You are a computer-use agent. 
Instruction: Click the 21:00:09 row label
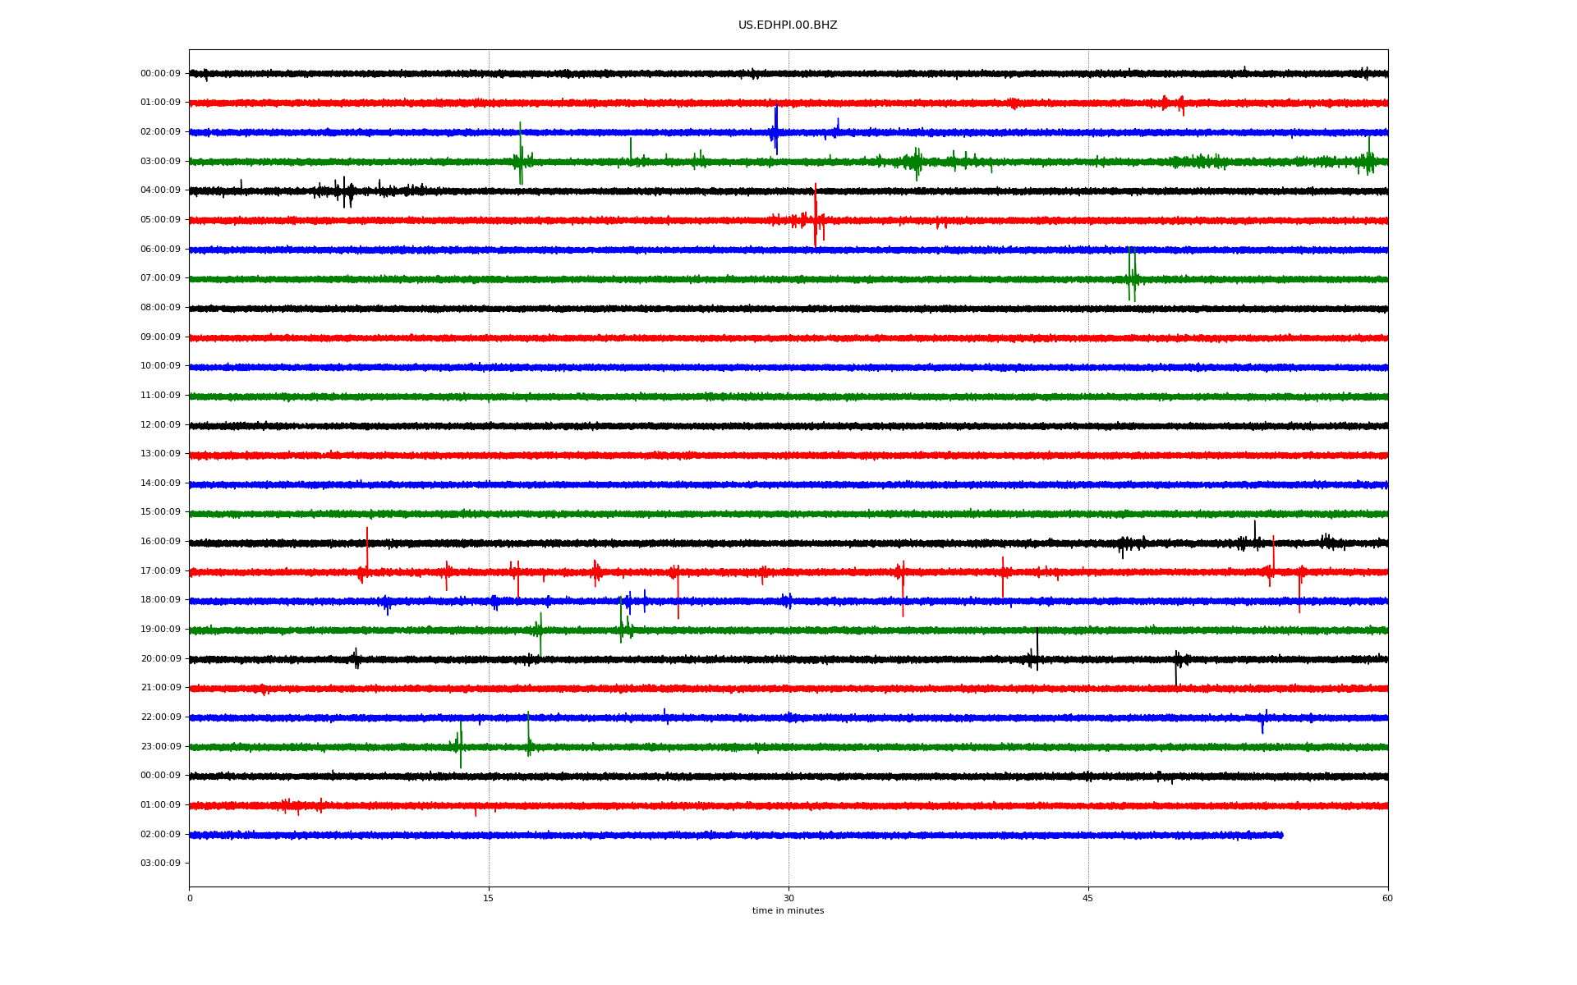160,688
